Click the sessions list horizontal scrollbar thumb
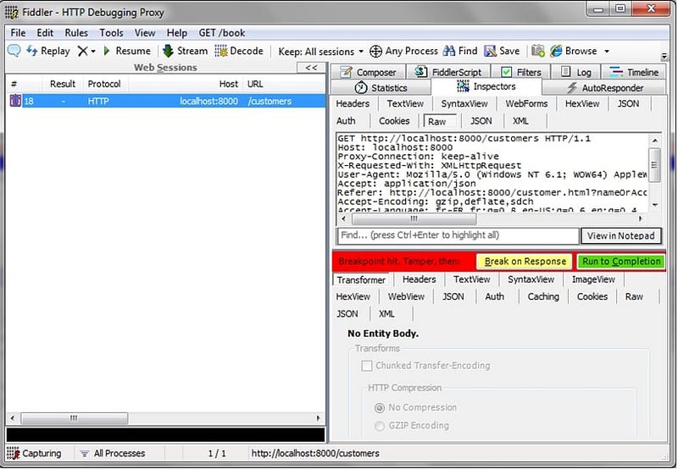678x469 pixels. coord(74,418)
